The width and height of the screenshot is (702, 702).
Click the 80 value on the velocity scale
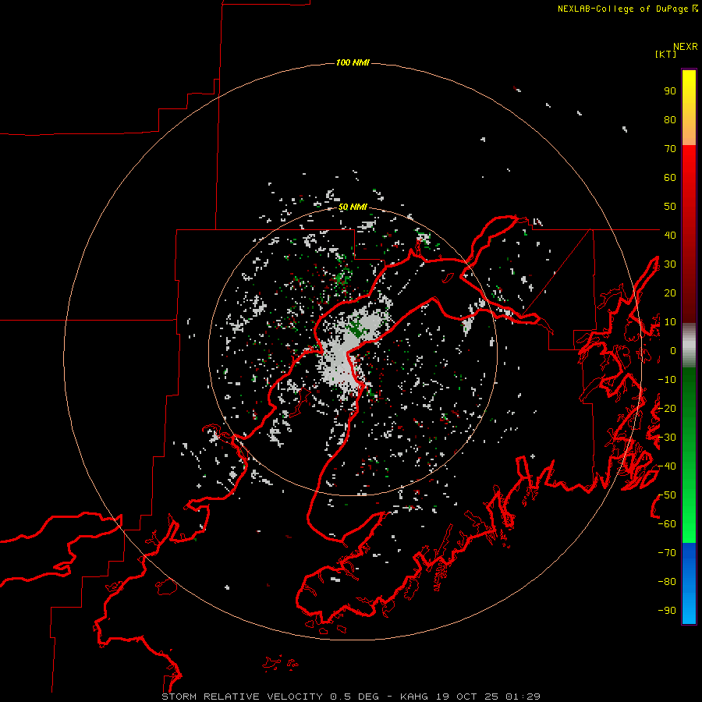point(670,120)
